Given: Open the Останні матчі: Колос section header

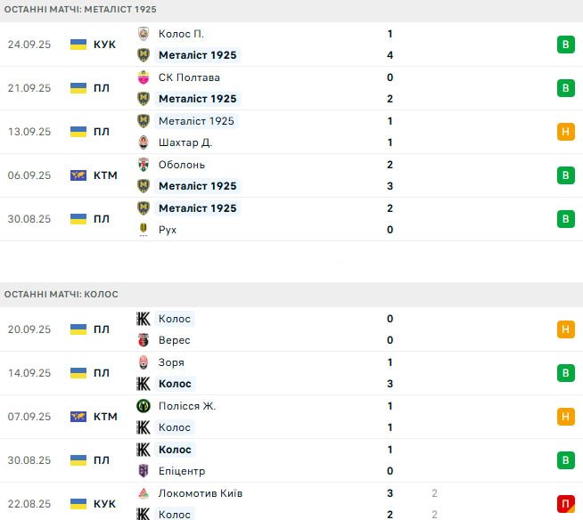Looking at the screenshot, I should point(61,294).
